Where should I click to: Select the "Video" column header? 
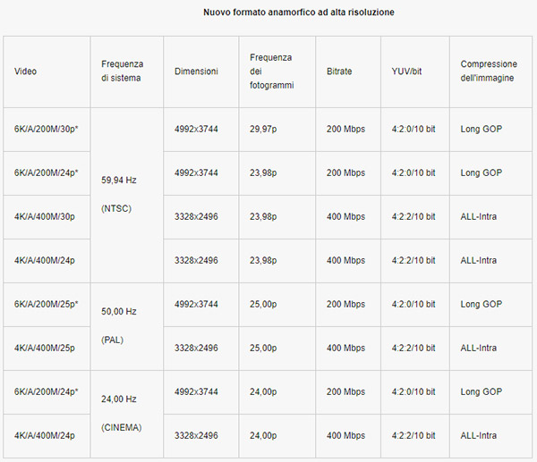pos(26,71)
